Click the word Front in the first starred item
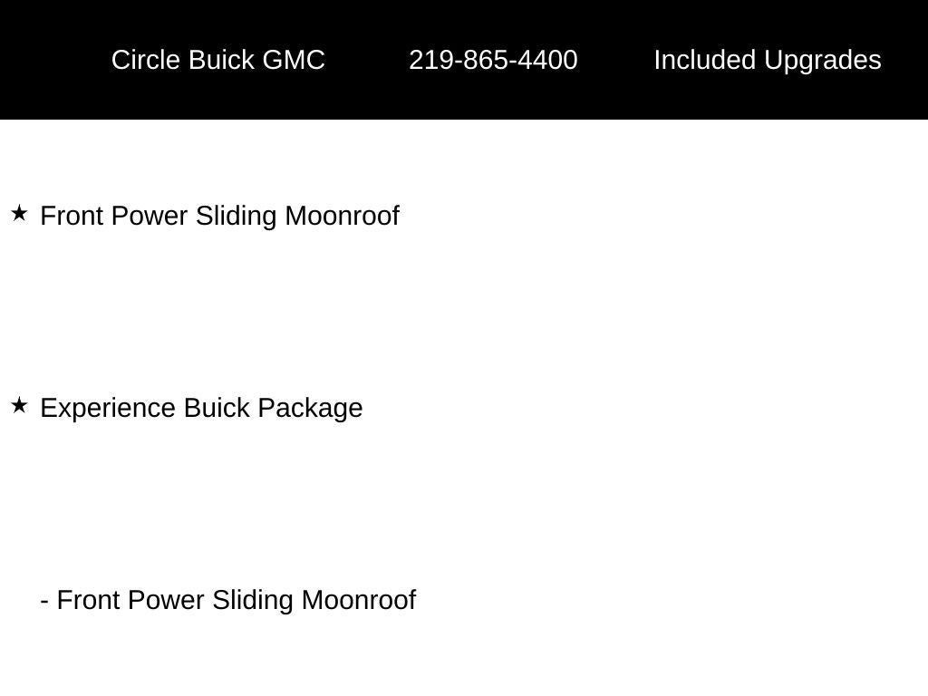The height and width of the screenshot is (696, 928). [72, 216]
